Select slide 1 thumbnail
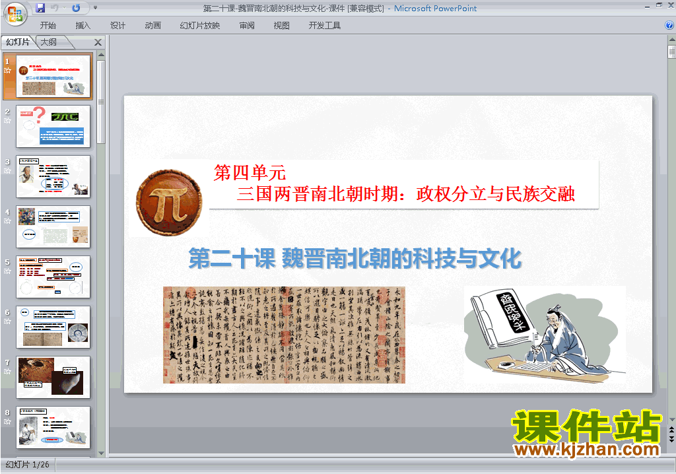Screen dimensions: 676x474 [53, 77]
